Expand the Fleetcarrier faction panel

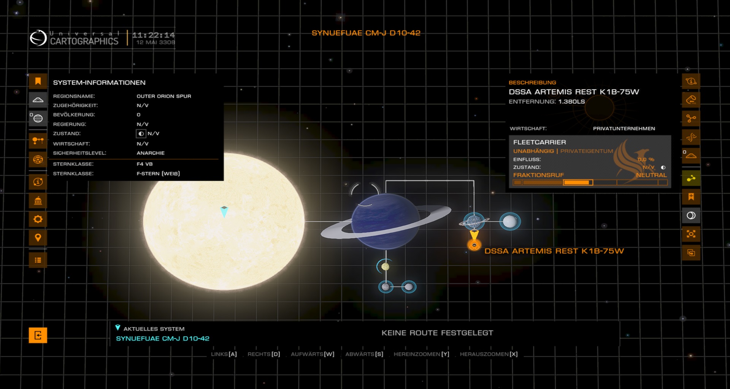point(589,142)
